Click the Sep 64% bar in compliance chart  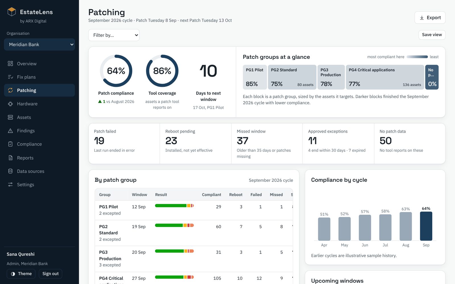point(426,226)
